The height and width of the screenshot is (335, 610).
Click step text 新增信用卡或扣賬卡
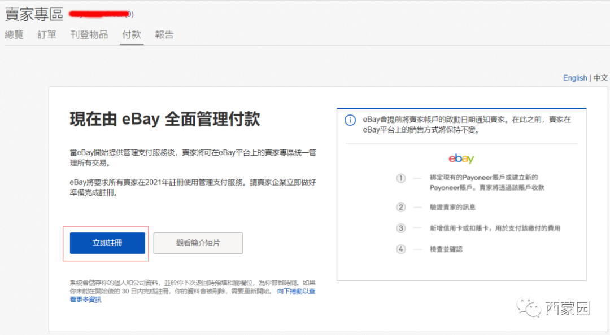pyautogui.click(x=495, y=228)
